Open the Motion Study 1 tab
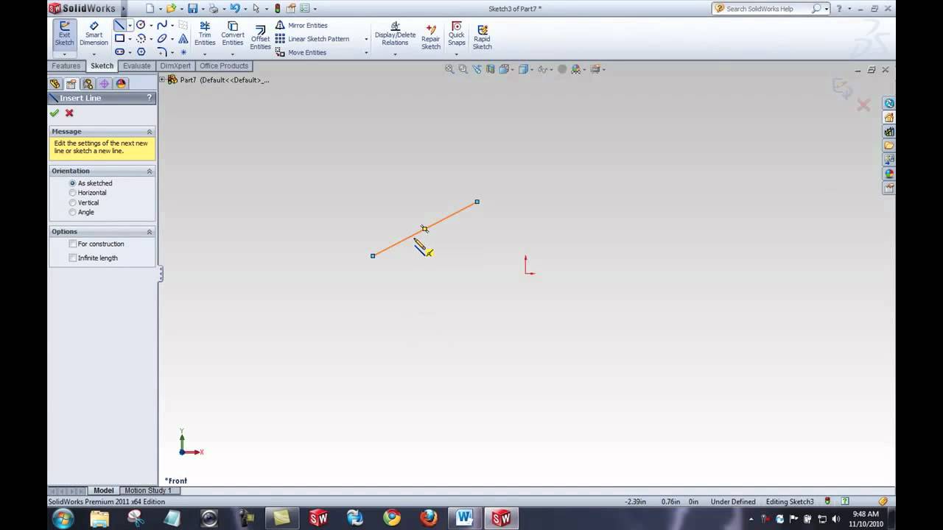This screenshot has height=530, width=943. click(147, 490)
